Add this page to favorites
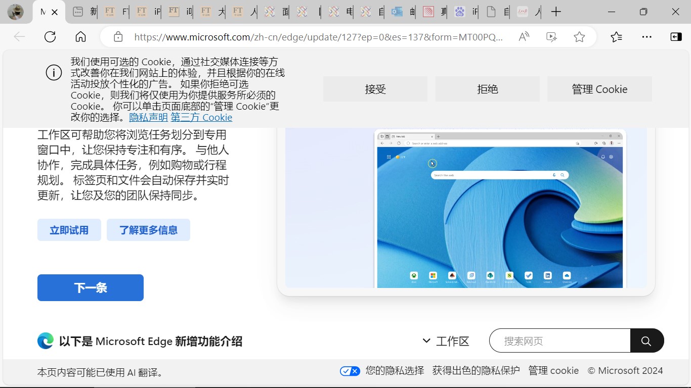This screenshot has width=691, height=388. [579, 37]
